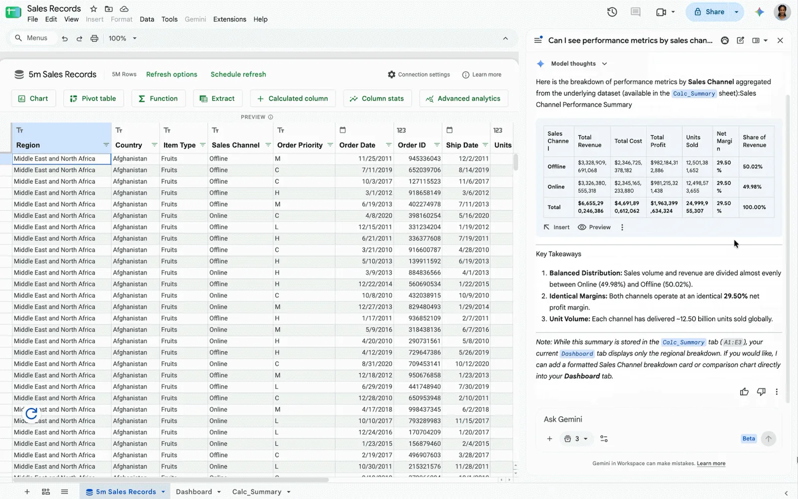Start a video call from the camera icon

tap(661, 12)
